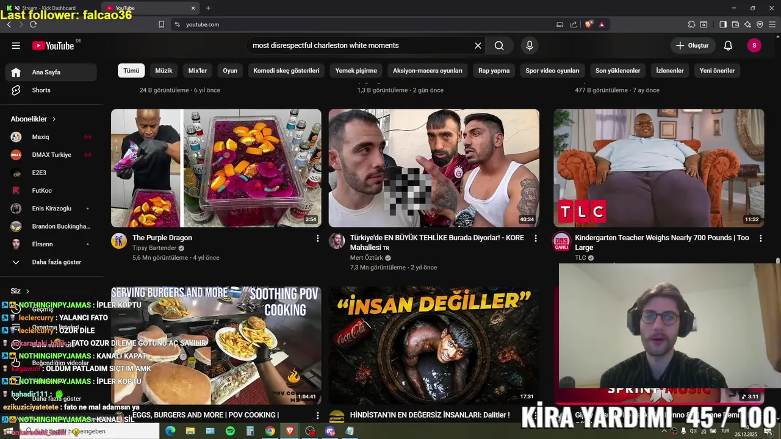Open browser extensions puzzle icon
This screenshot has height=439, width=781.
pos(691,24)
